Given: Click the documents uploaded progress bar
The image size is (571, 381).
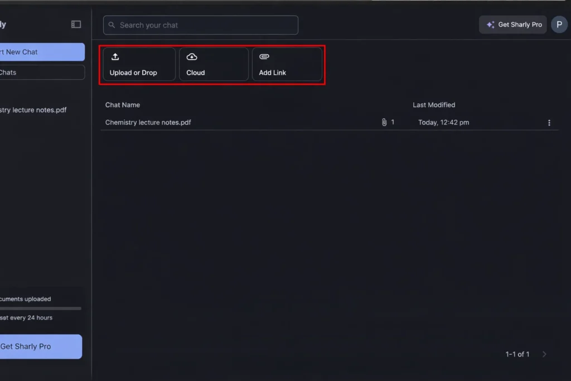Looking at the screenshot, I should (40, 308).
